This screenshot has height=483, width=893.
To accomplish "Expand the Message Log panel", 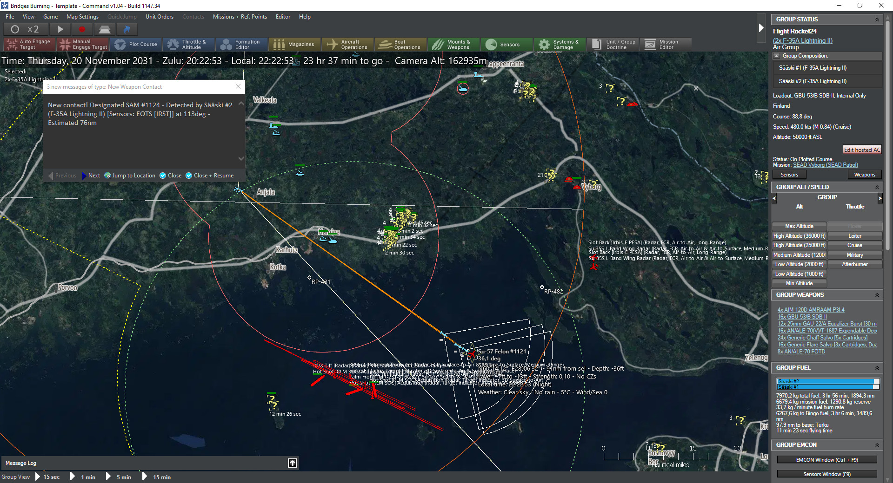I will coord(293,463).
